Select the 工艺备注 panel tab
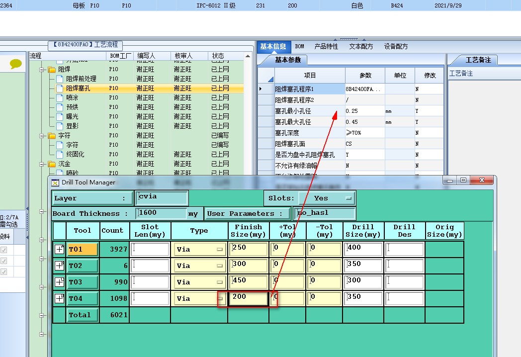The height and width of the screenshot is (357, 521). tap(478, 60)
